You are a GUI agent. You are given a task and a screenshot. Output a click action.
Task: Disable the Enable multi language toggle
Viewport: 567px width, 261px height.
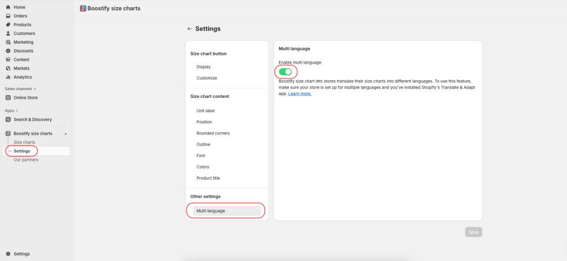pyautogui.click(x=285, y=72)
